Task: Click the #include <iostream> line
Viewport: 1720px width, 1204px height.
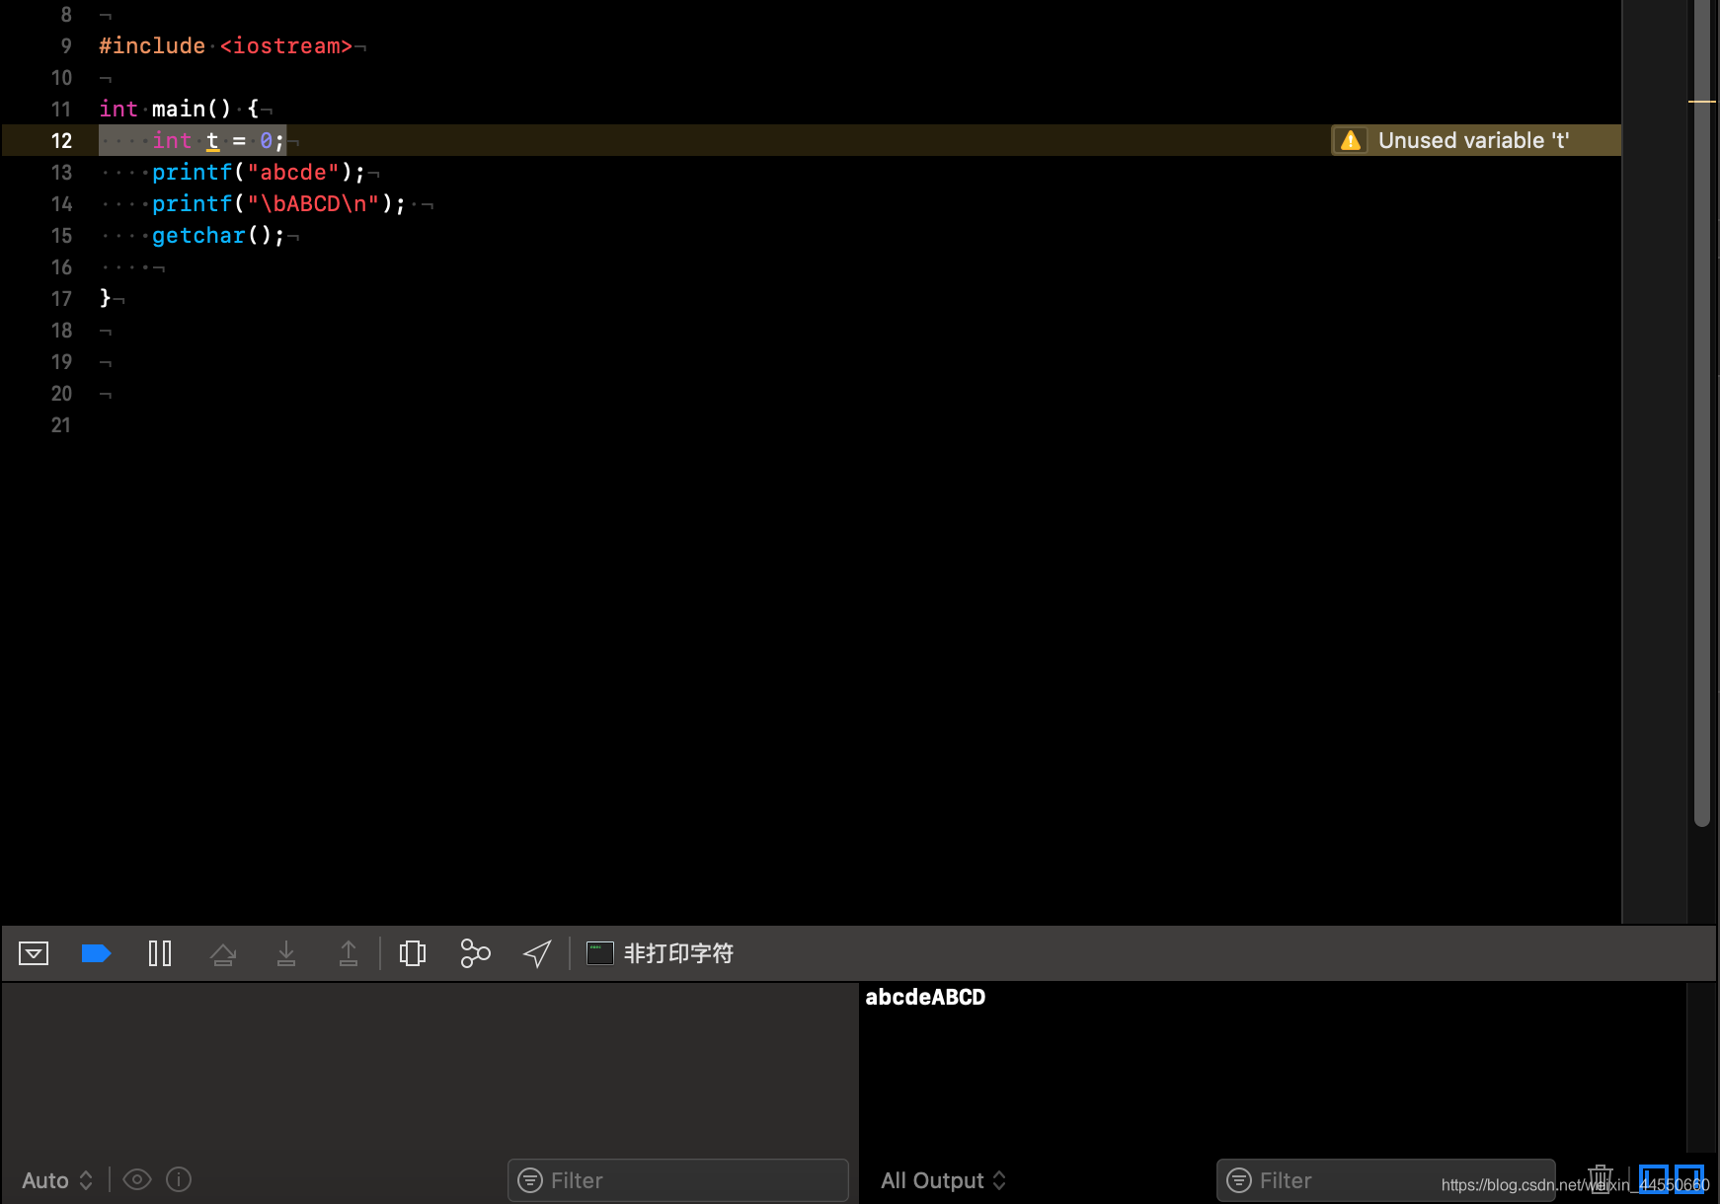Action: pos(225,46)
